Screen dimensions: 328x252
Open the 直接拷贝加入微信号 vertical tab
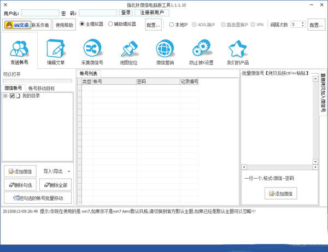(323, 92)
